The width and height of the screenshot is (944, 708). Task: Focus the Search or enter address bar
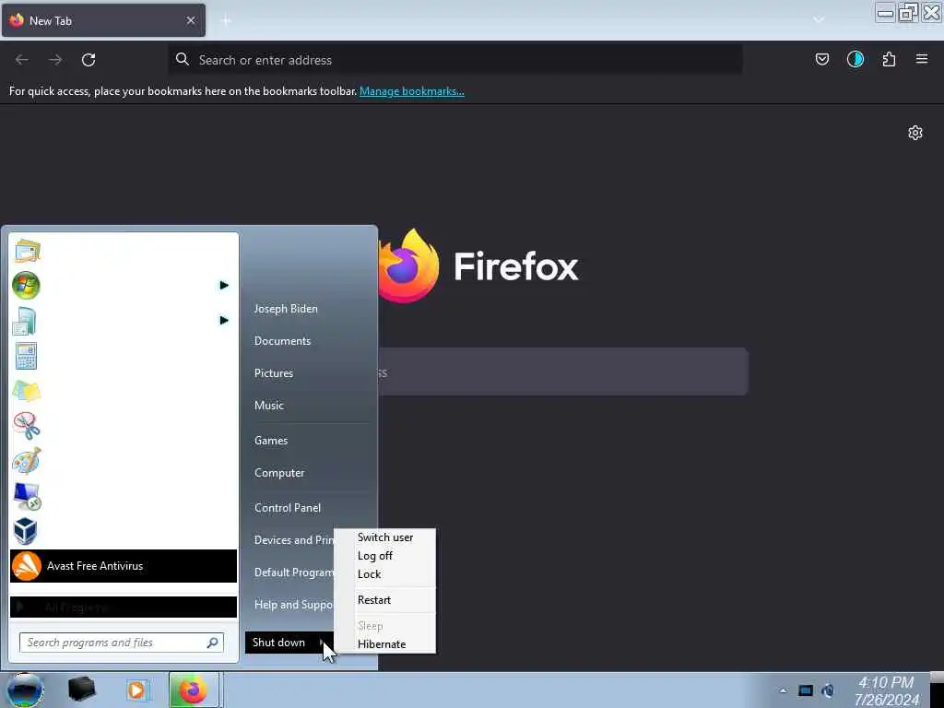coord(455,60)
